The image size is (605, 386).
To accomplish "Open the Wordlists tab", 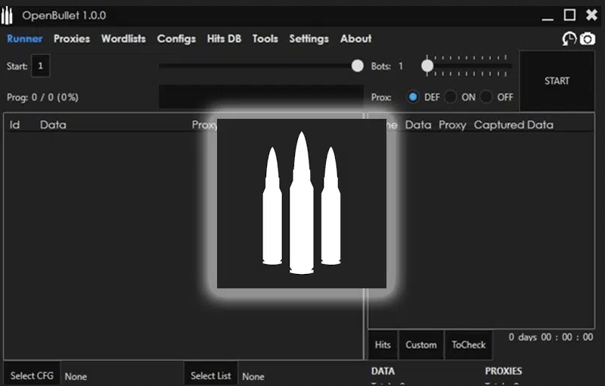I will click(123, 39).
